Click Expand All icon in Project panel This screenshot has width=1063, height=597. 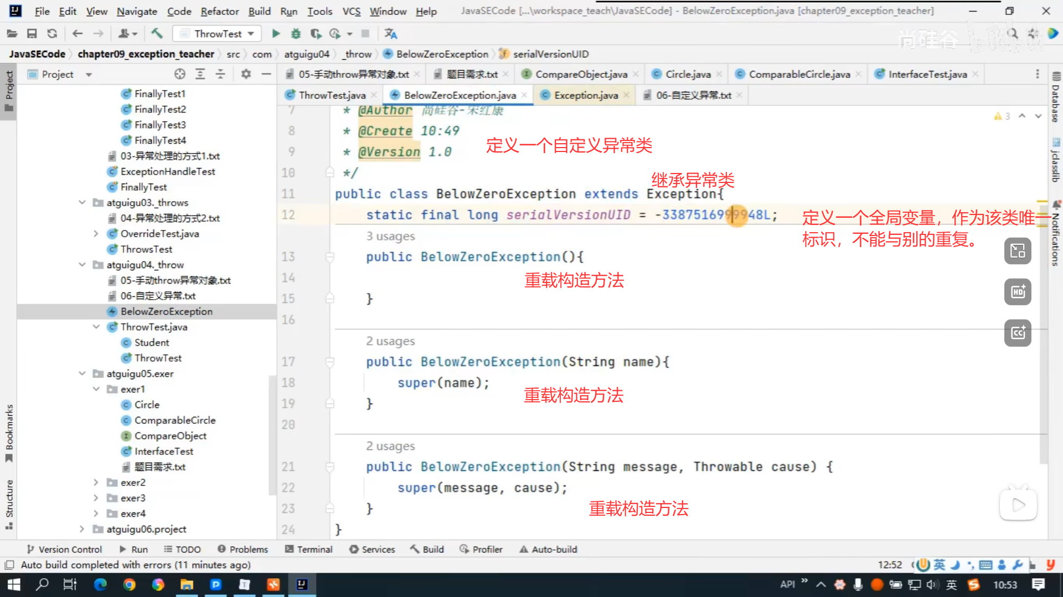pos(200,74)
